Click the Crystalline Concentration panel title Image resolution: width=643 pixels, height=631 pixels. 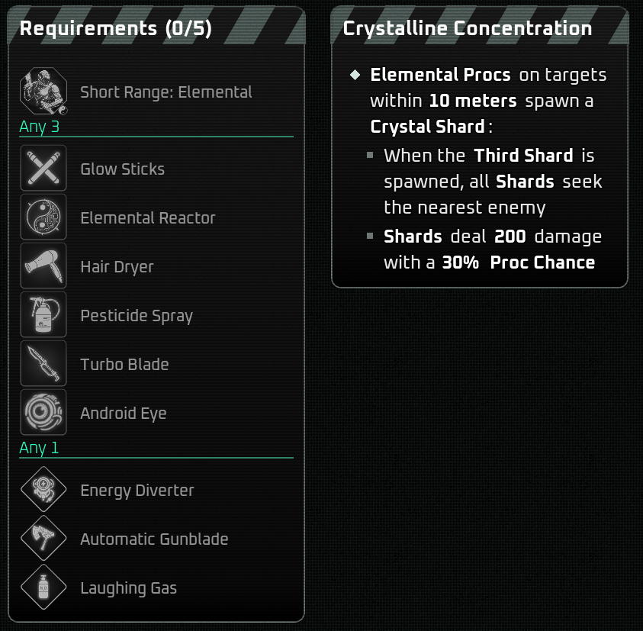(467, 29)
